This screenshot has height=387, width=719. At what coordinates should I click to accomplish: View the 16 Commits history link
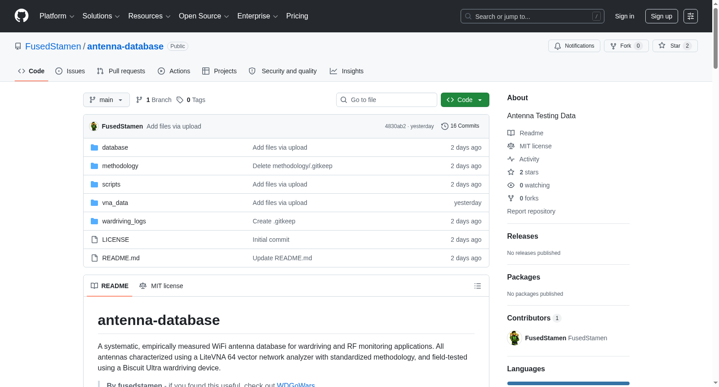[x=460, y=126]
